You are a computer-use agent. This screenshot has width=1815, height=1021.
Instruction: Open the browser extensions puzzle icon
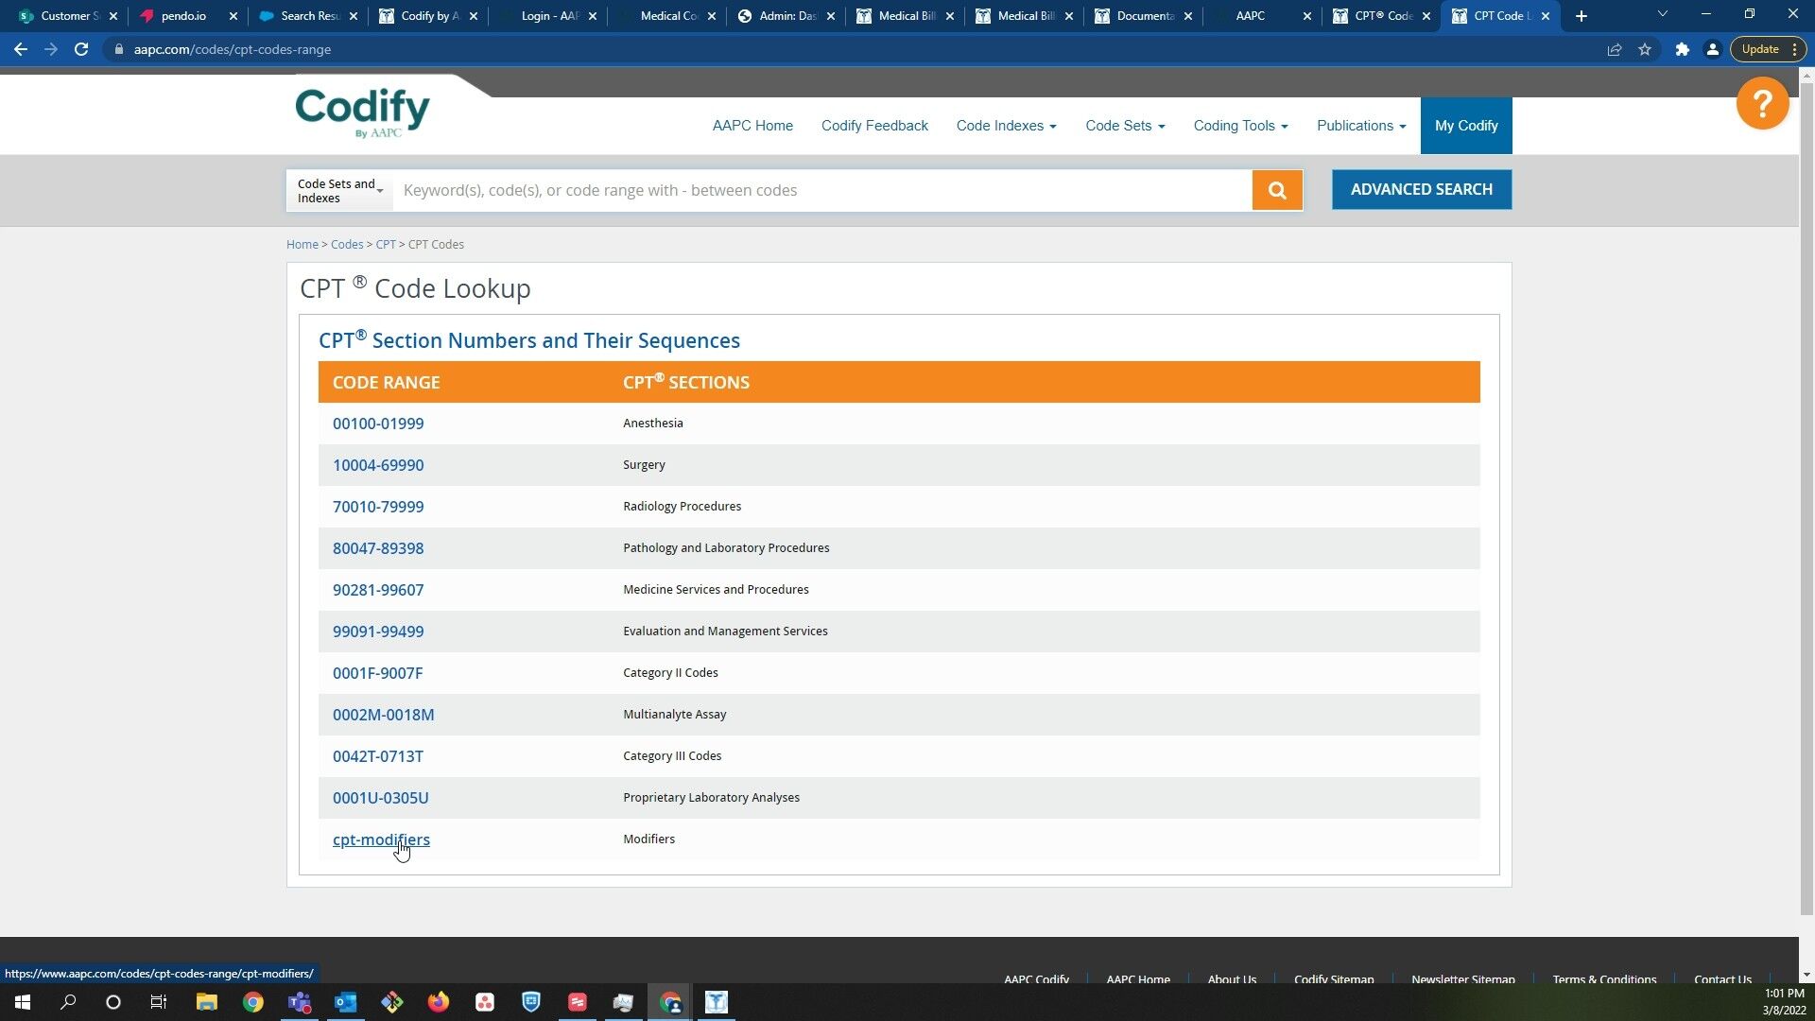coord(1682,49)
